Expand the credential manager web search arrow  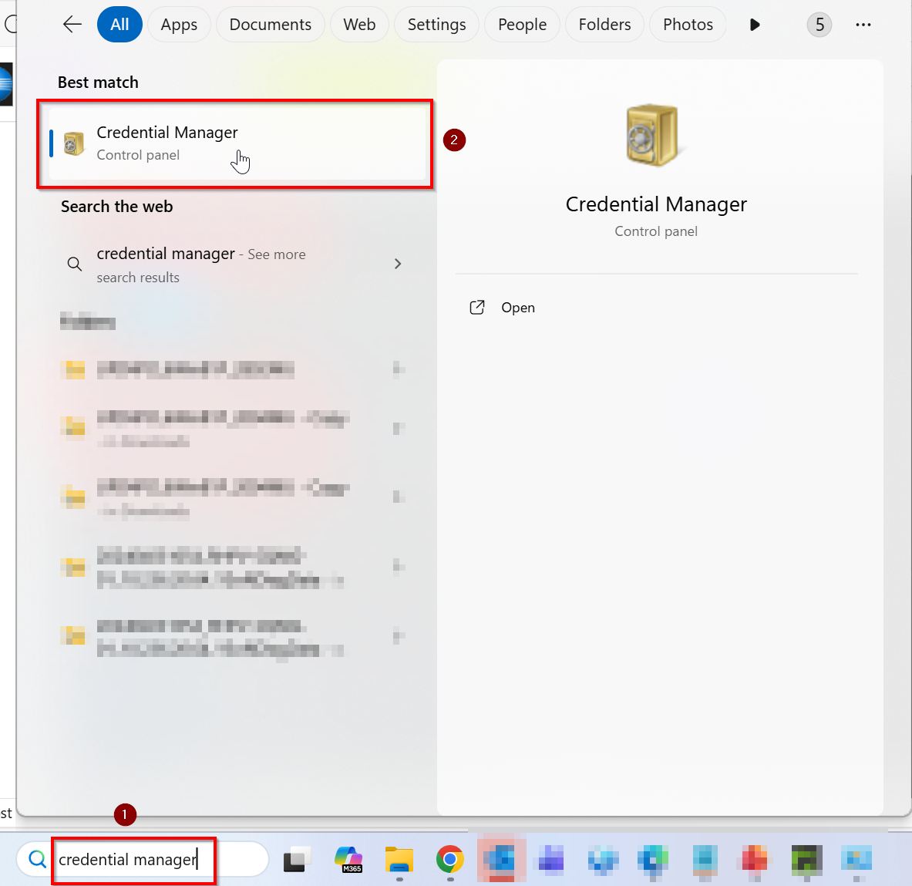(398, 264)
